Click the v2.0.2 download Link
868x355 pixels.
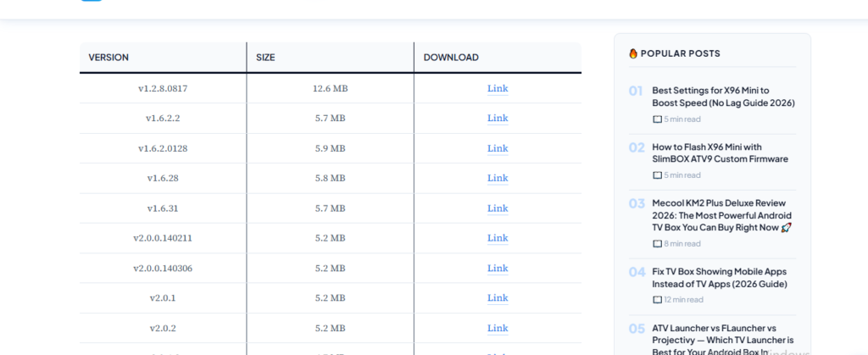tap(498, 328)
